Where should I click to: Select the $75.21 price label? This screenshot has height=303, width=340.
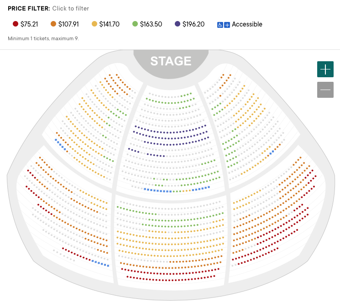click(29, 24)
